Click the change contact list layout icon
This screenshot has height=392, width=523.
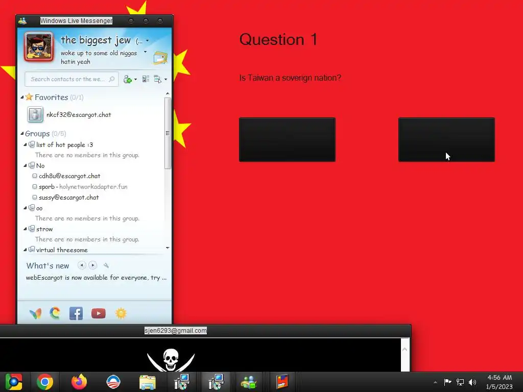click(146, 79)
